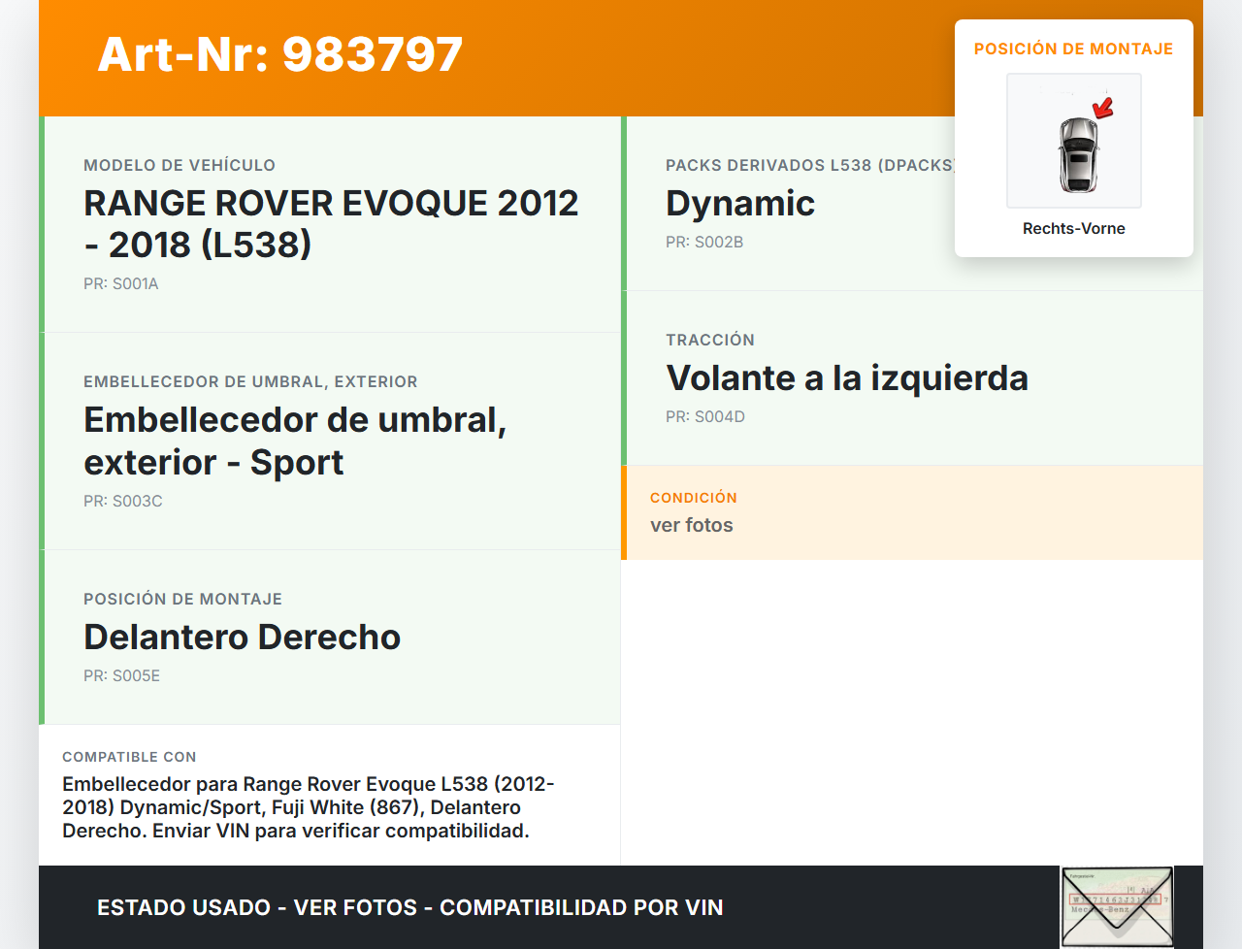Viewport: 1242px width, 949px height.
Task: Click the red arrow on the car diagram
Action: click(1103, 108)
